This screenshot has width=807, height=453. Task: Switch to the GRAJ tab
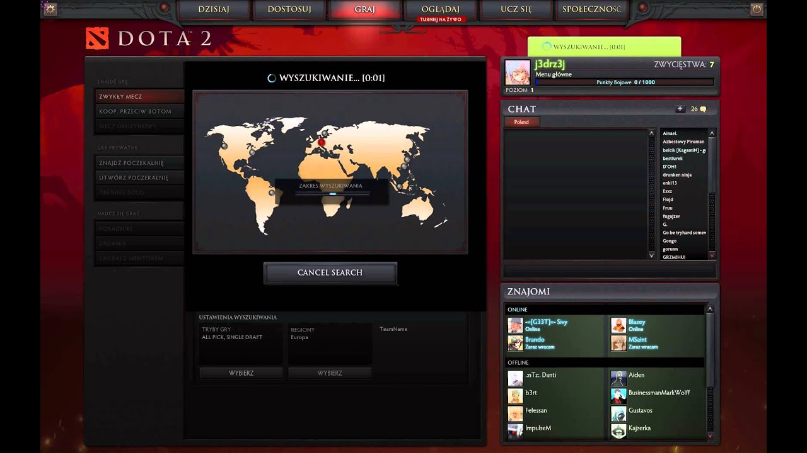click(x=364, y=9)
